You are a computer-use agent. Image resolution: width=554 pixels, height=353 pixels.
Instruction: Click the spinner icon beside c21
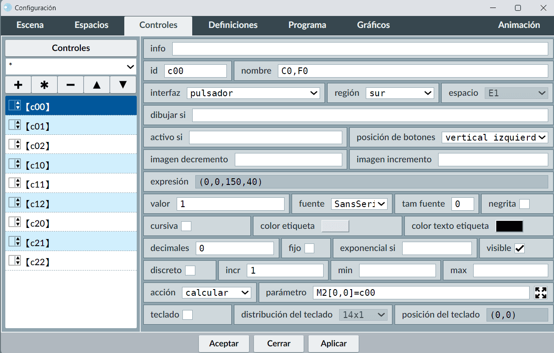point(15,242)
